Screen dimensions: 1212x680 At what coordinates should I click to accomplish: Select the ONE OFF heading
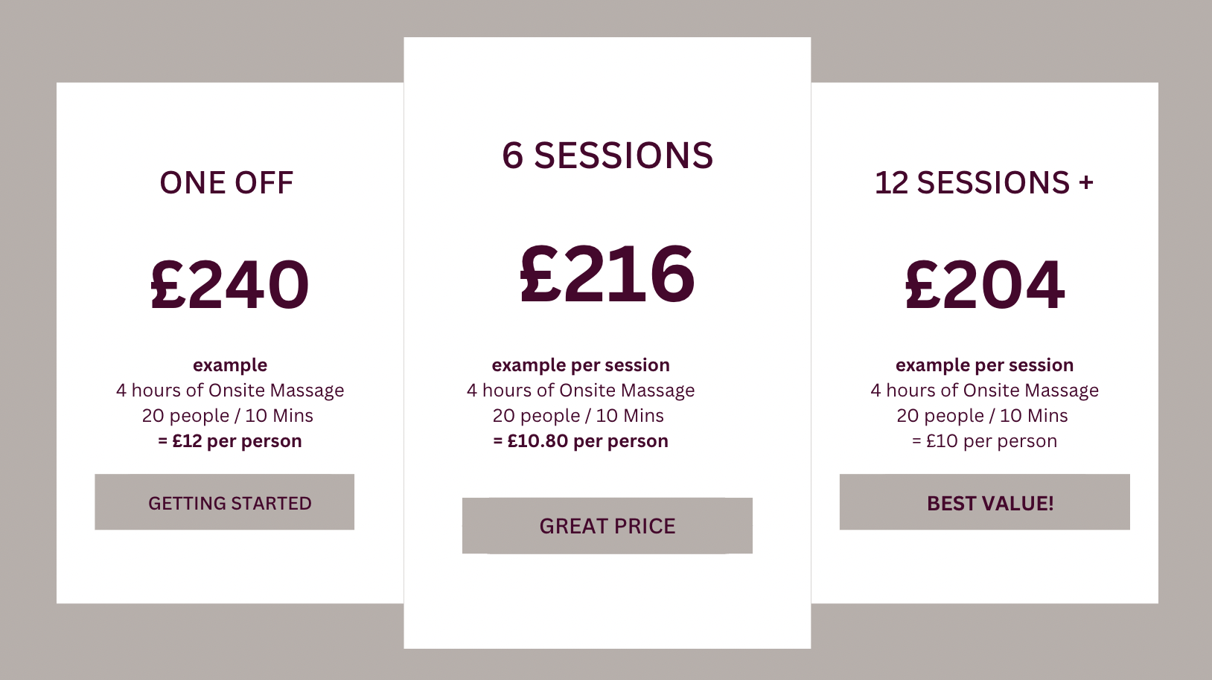point(226,183)
